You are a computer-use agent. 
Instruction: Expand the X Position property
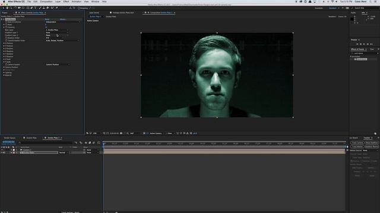4,43
